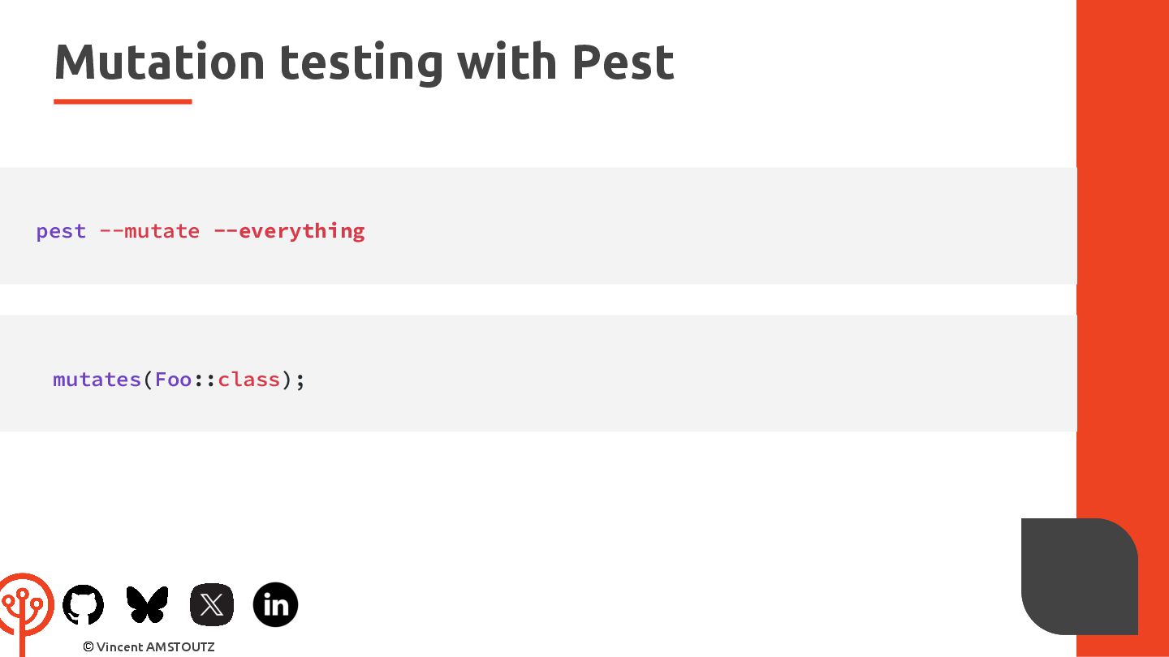Click the word 'Mutation' in the slide title
The height and width of the screenshot is (657, 1169).
click(160, 62)
